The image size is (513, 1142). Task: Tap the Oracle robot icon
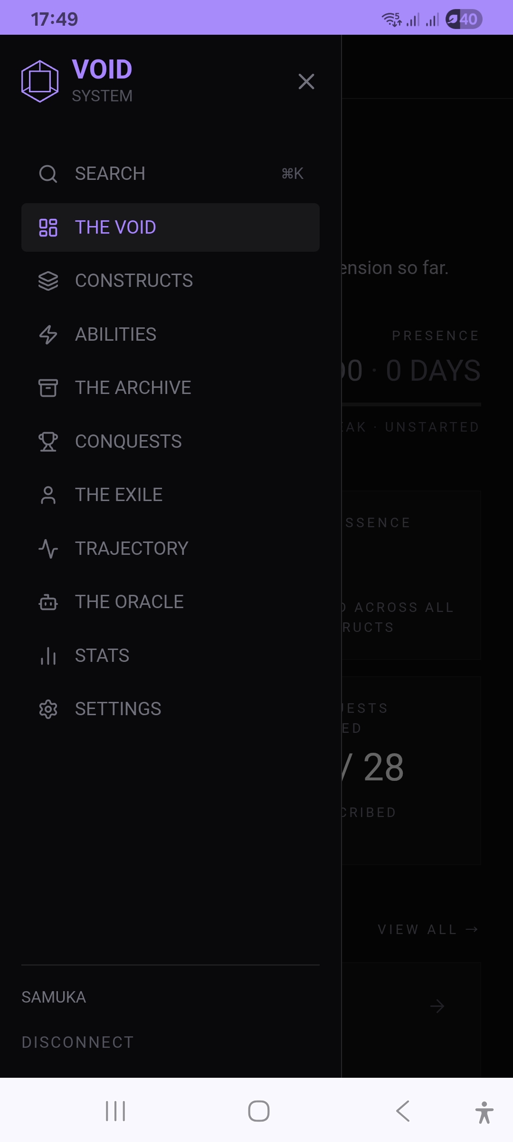[48, 602]
